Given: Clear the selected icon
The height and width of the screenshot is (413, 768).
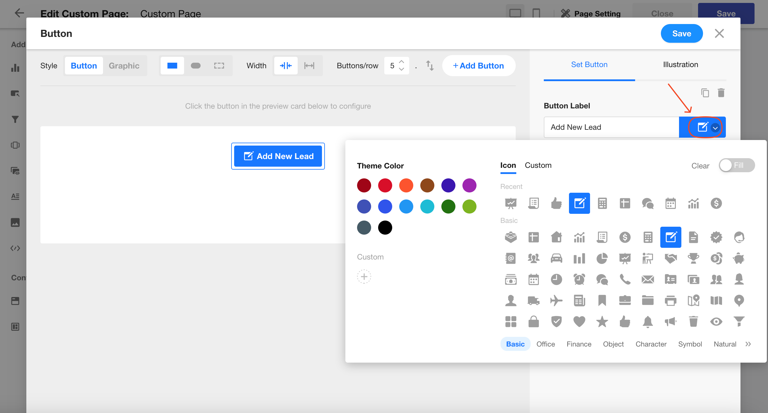Looking at the screenshot, I should click(700, 165).
